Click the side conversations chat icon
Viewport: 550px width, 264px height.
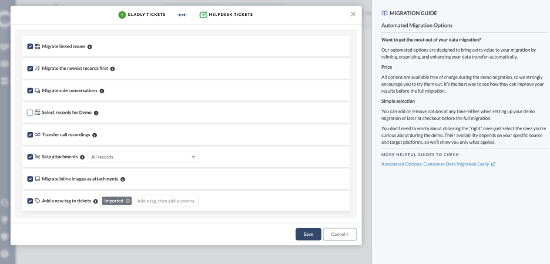[38, 91]
